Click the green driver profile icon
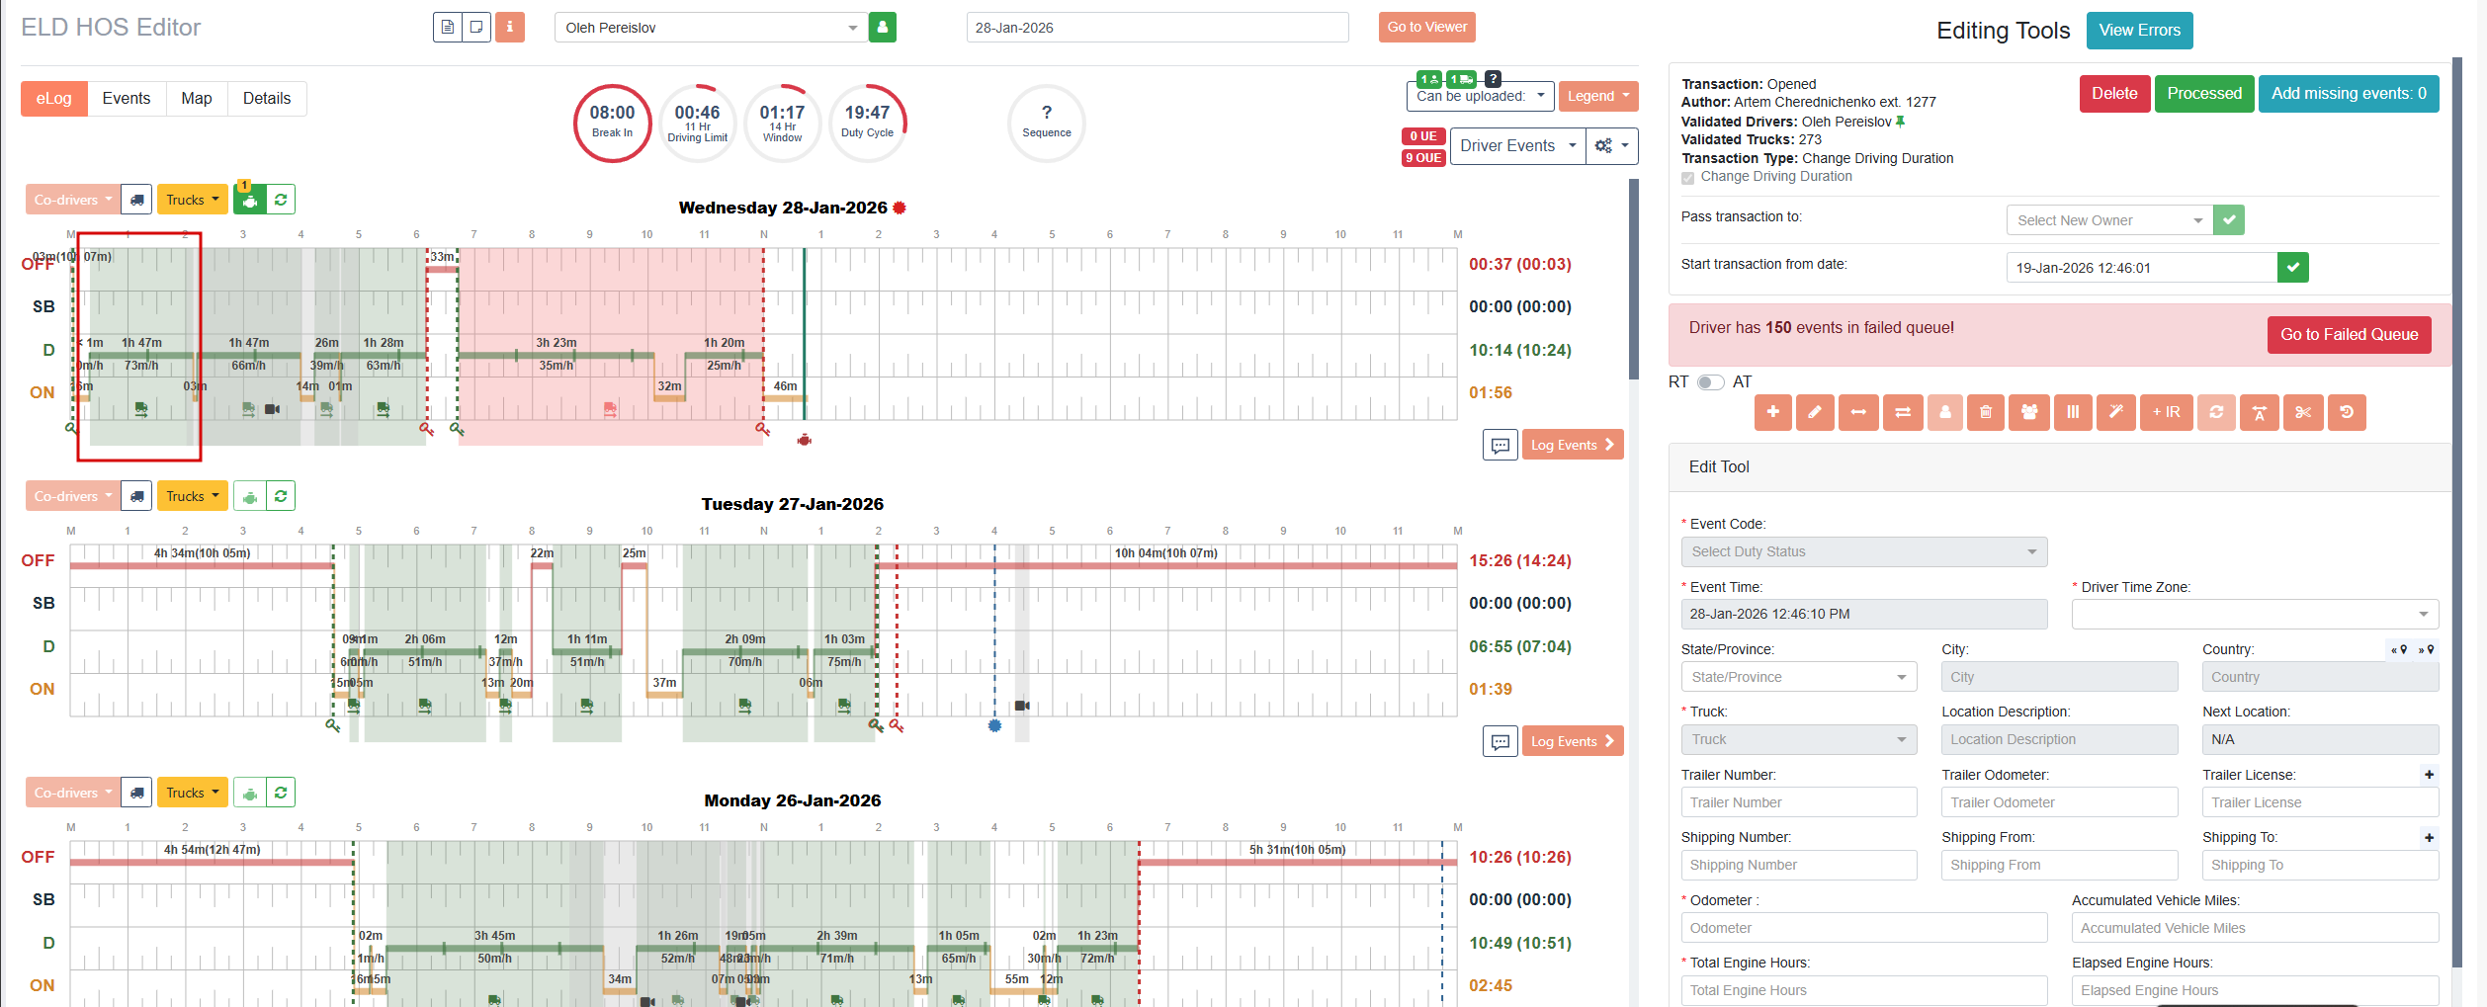Image resolution: width=2487 pixels, height=1007 pixels. click(883, 28)
